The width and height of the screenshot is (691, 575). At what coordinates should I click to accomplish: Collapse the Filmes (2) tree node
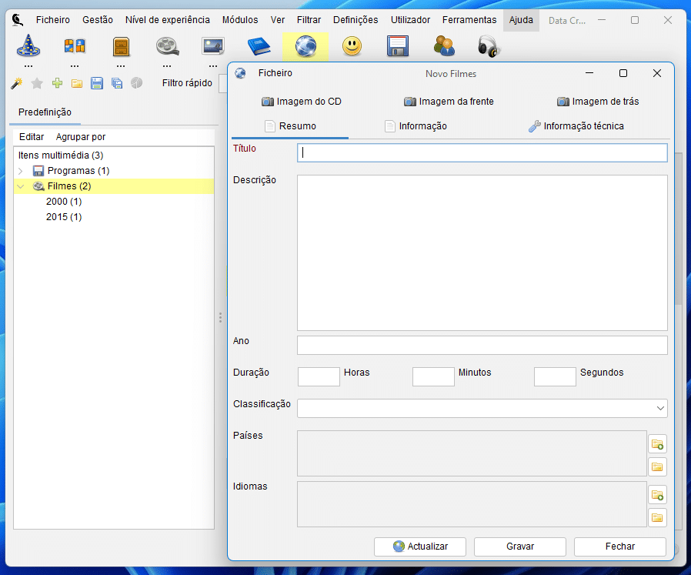tap(20, 186)
